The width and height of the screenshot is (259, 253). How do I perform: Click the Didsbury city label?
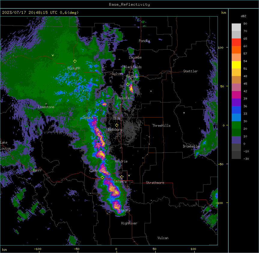[x=115, y=130]
